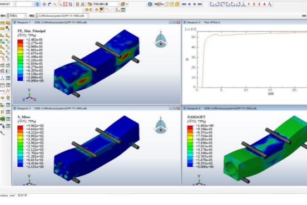
Task: Apply saved user view 4
Action: tap(264, 4)
